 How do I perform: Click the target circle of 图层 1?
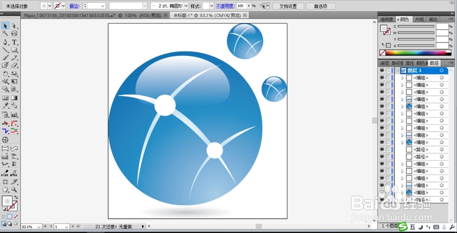tap(441, 70)
